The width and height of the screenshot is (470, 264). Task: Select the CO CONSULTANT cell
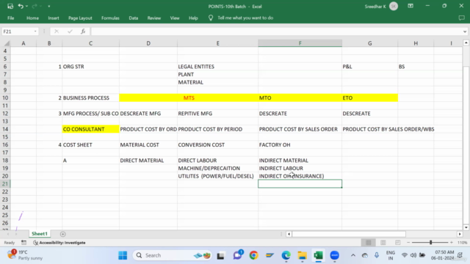tap(90, 129)
